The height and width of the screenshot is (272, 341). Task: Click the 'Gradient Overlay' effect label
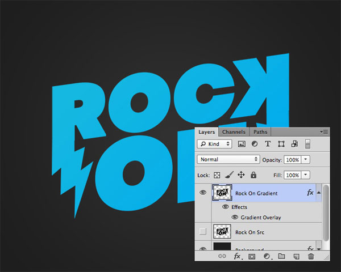[x=261, y=218]
